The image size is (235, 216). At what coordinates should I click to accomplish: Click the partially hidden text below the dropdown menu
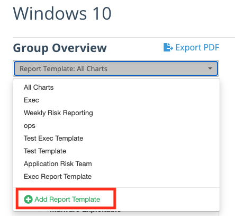pos(86,211)
